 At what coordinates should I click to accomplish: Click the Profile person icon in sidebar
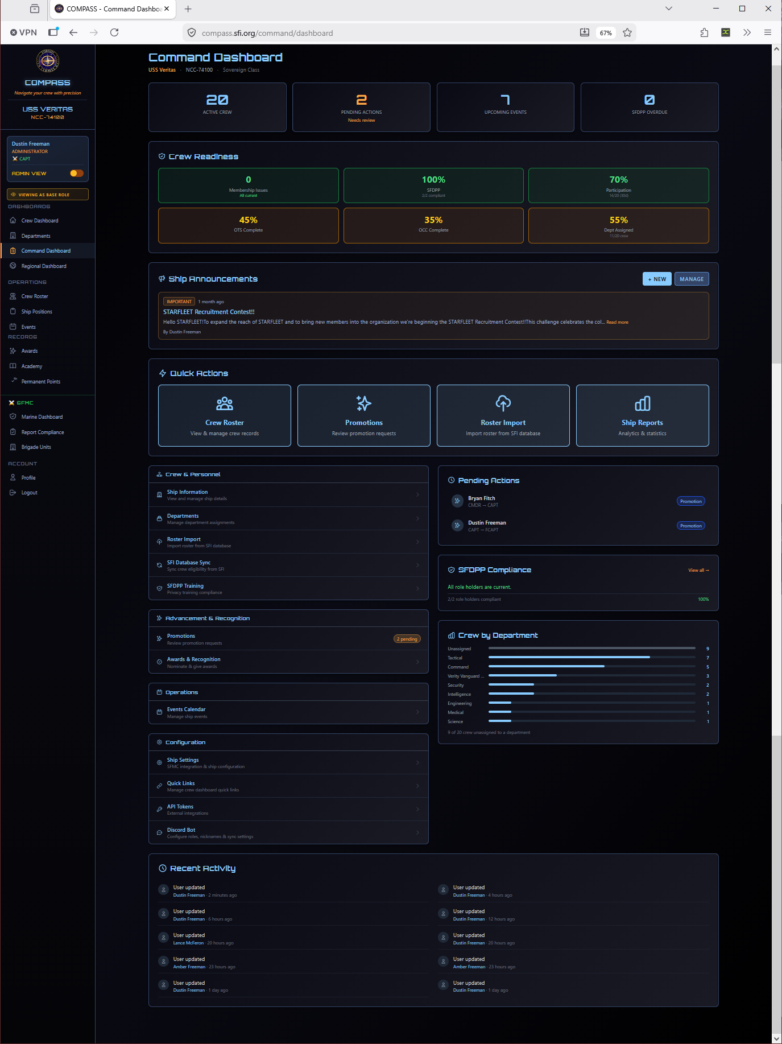(13, 478)
